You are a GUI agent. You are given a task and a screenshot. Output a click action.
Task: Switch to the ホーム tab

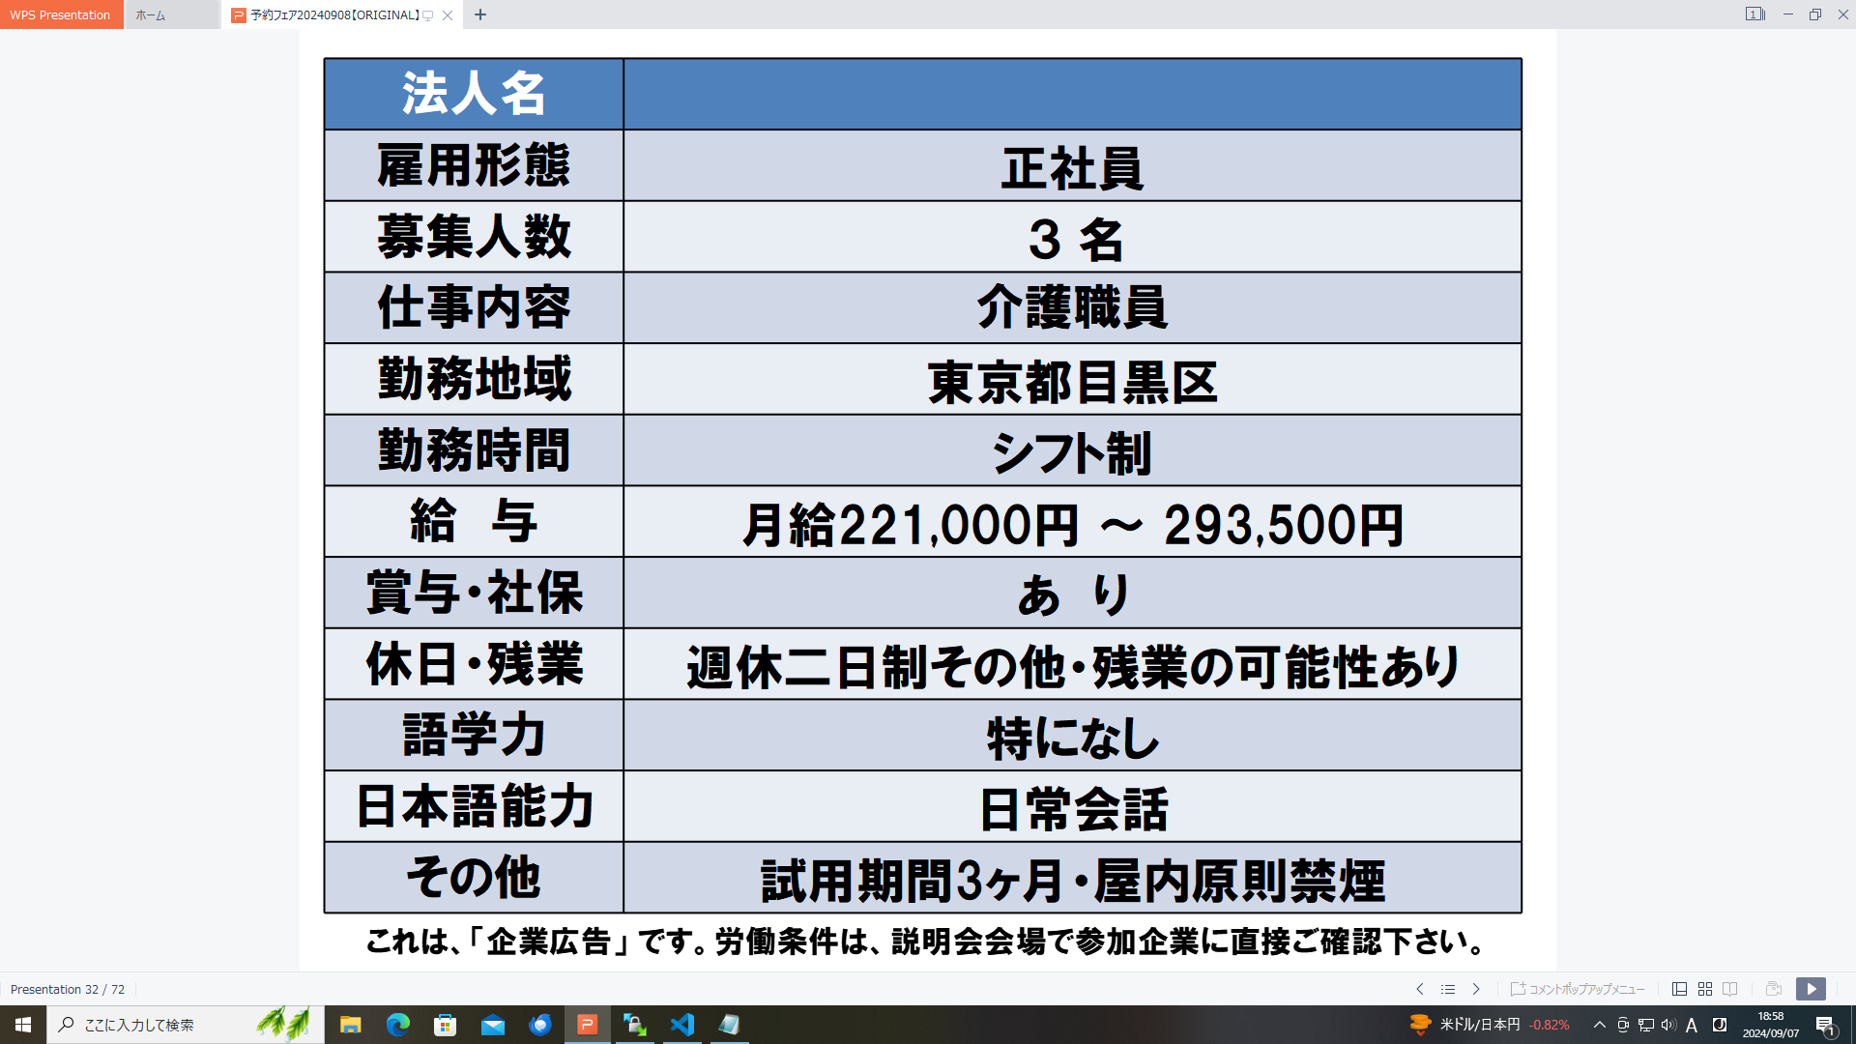click(x=172, y=14)
